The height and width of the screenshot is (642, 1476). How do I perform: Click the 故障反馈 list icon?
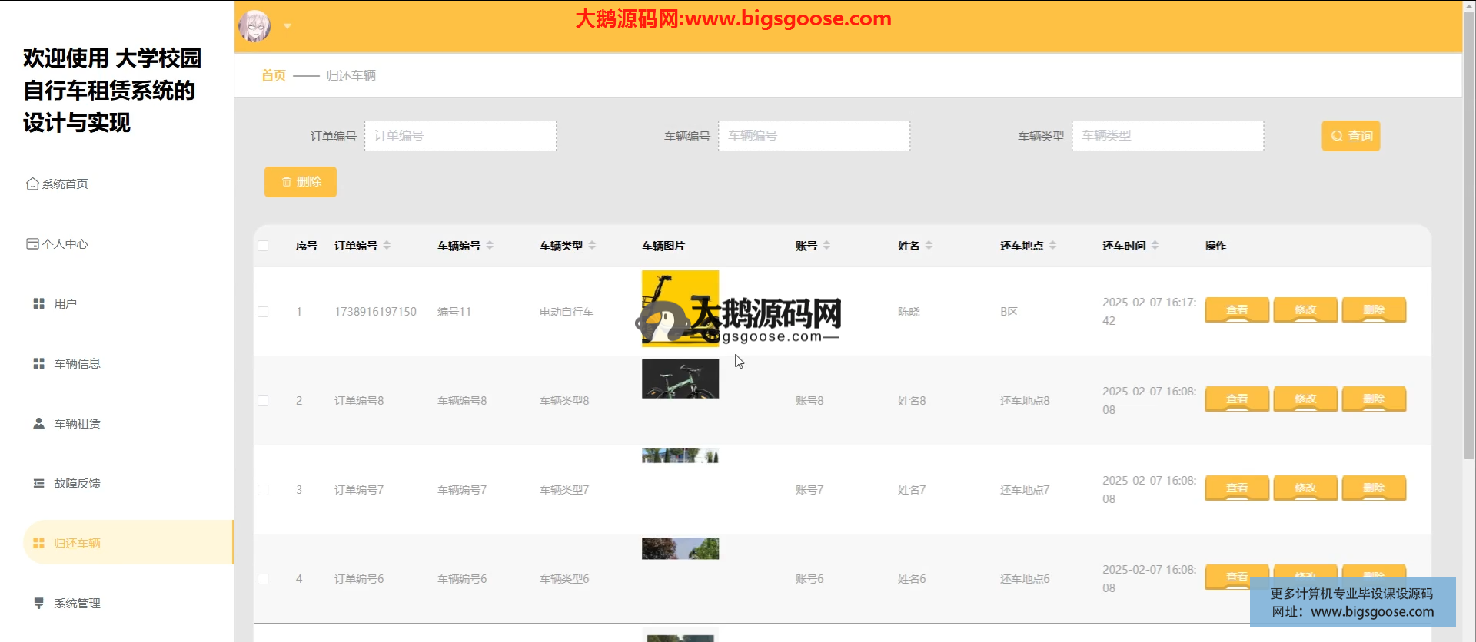click(x=38, y=484)
